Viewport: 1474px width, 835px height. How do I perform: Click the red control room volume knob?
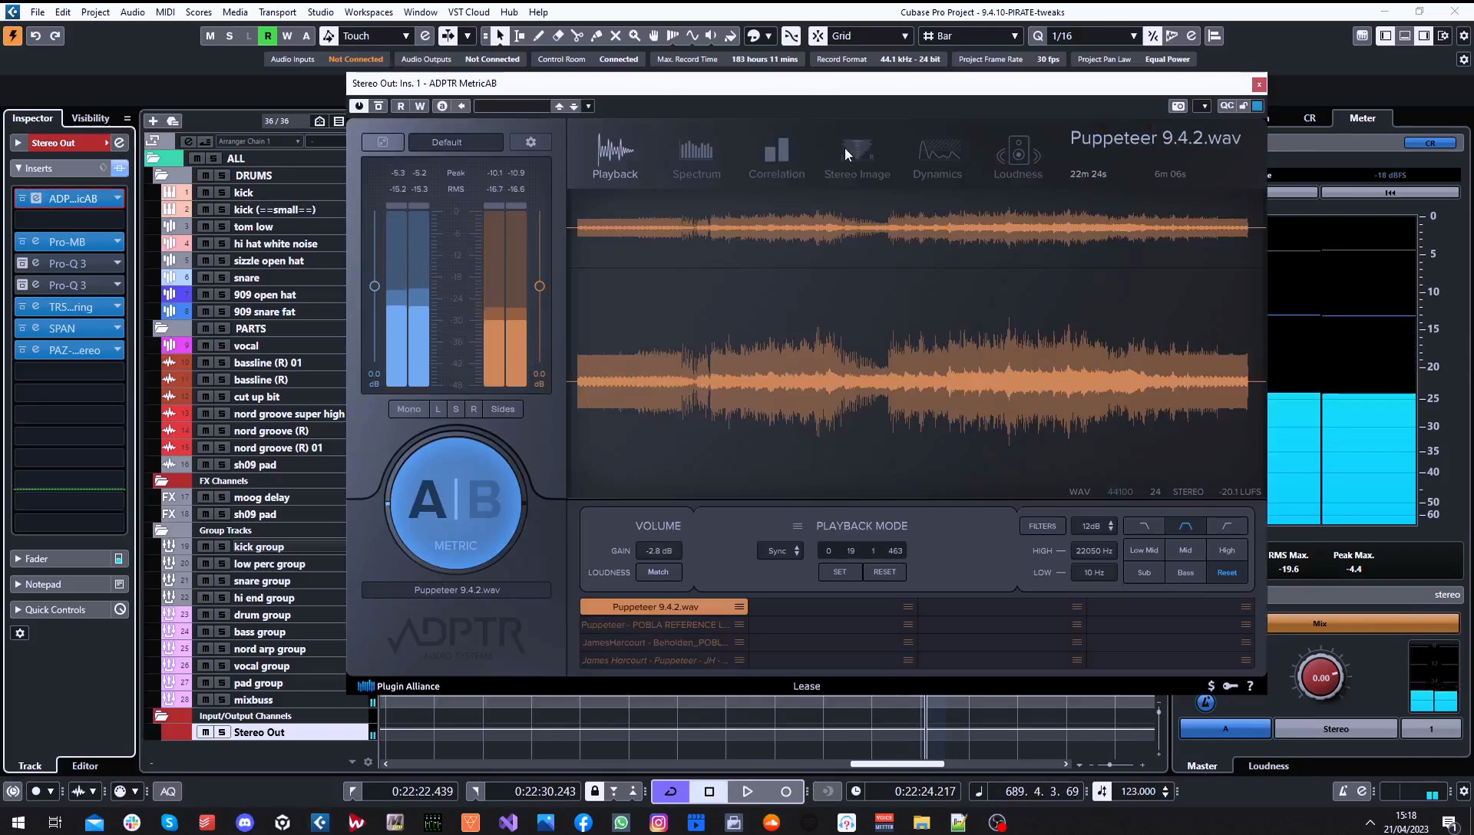(1320, 678)
